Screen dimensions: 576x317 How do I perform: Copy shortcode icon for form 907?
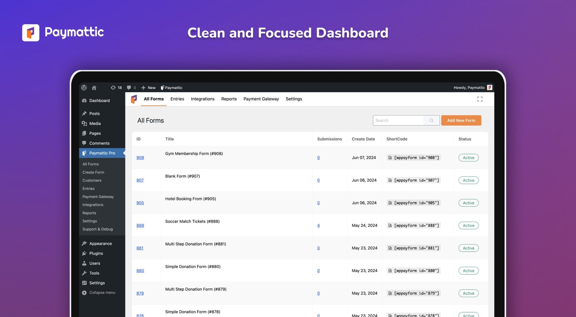click(390, 180)
